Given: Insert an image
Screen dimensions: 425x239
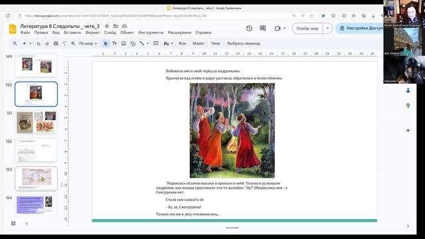Looking at the screenshot, I should tap(124, 43).
